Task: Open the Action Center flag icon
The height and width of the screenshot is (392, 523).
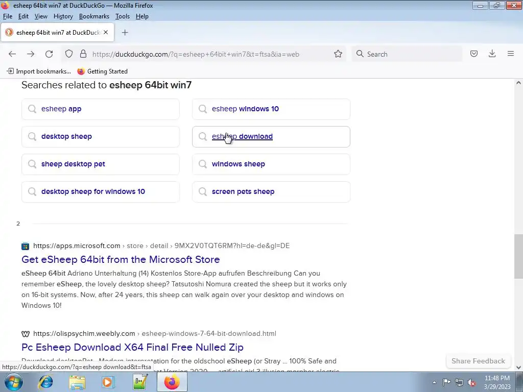Action: click(446, 382)
